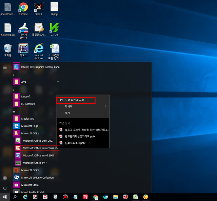
Task: Open the taskbar search magnifier
Action: [x=15, y=197]
